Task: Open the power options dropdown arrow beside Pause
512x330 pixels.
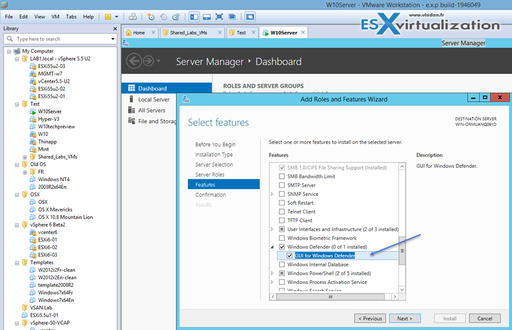Action: 117,17
